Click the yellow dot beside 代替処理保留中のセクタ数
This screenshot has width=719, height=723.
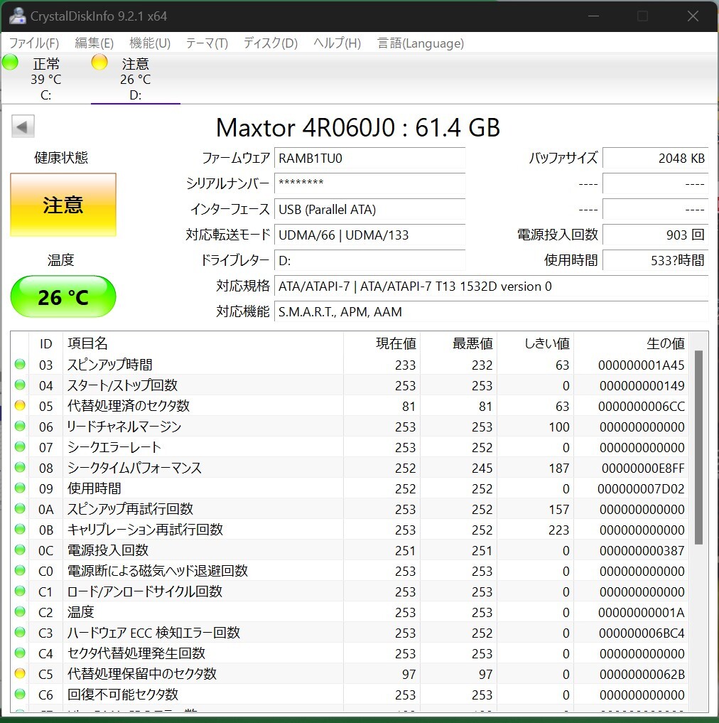(x=20, y=674)
